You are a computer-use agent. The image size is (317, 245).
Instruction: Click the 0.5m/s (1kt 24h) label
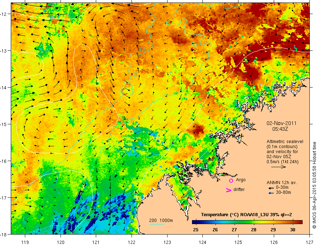(282, 162)
